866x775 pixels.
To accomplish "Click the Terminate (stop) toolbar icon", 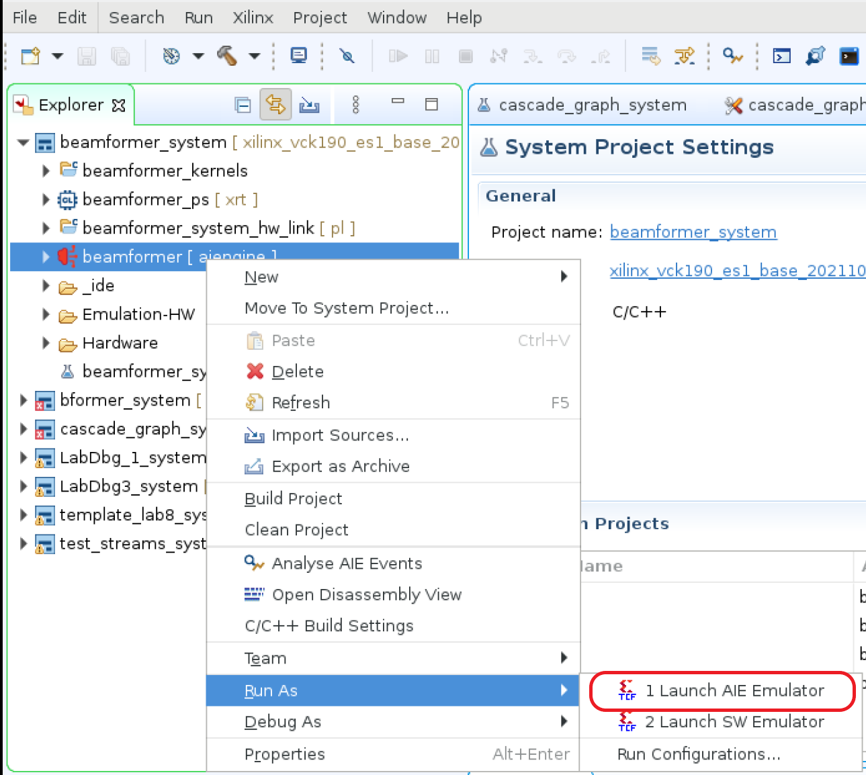I will pos(466,56).
